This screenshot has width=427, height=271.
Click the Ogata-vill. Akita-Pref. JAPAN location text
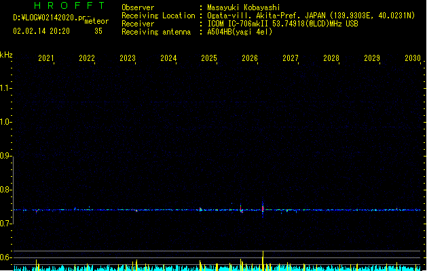pos(311,16)
